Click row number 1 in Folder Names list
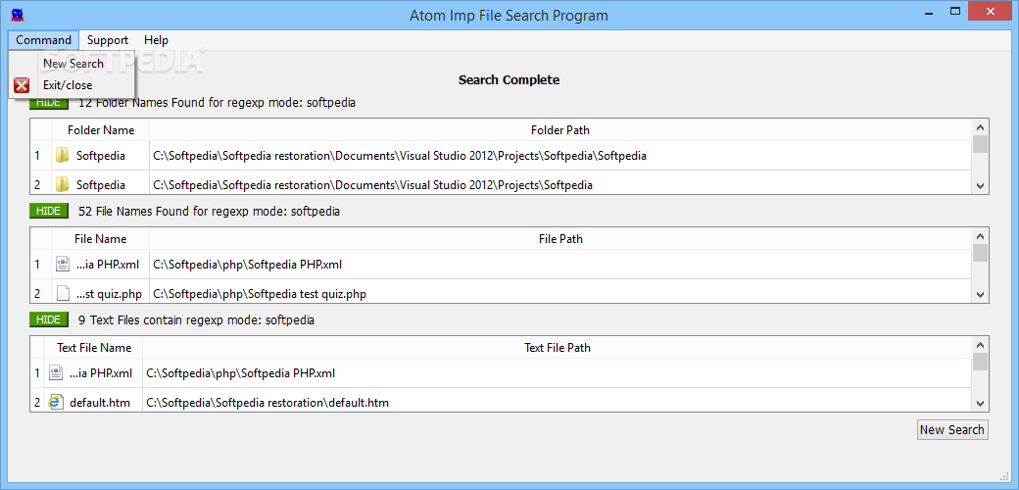1019x490 pixels. coord(37,156)
